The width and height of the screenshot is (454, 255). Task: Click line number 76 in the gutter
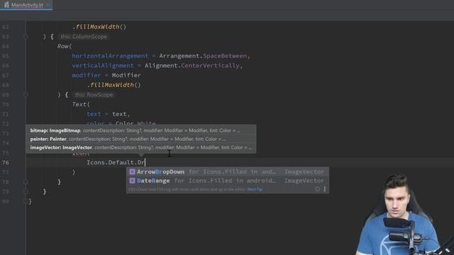coord(6,162)
